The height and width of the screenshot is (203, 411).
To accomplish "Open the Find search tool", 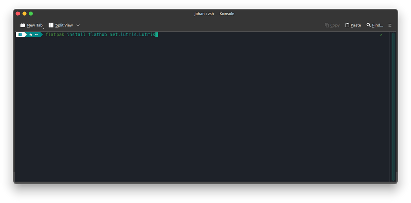I will coord(375,25).
